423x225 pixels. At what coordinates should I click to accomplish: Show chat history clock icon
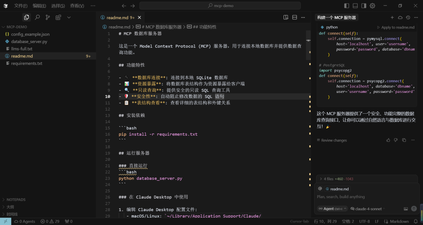coord(408,18)
